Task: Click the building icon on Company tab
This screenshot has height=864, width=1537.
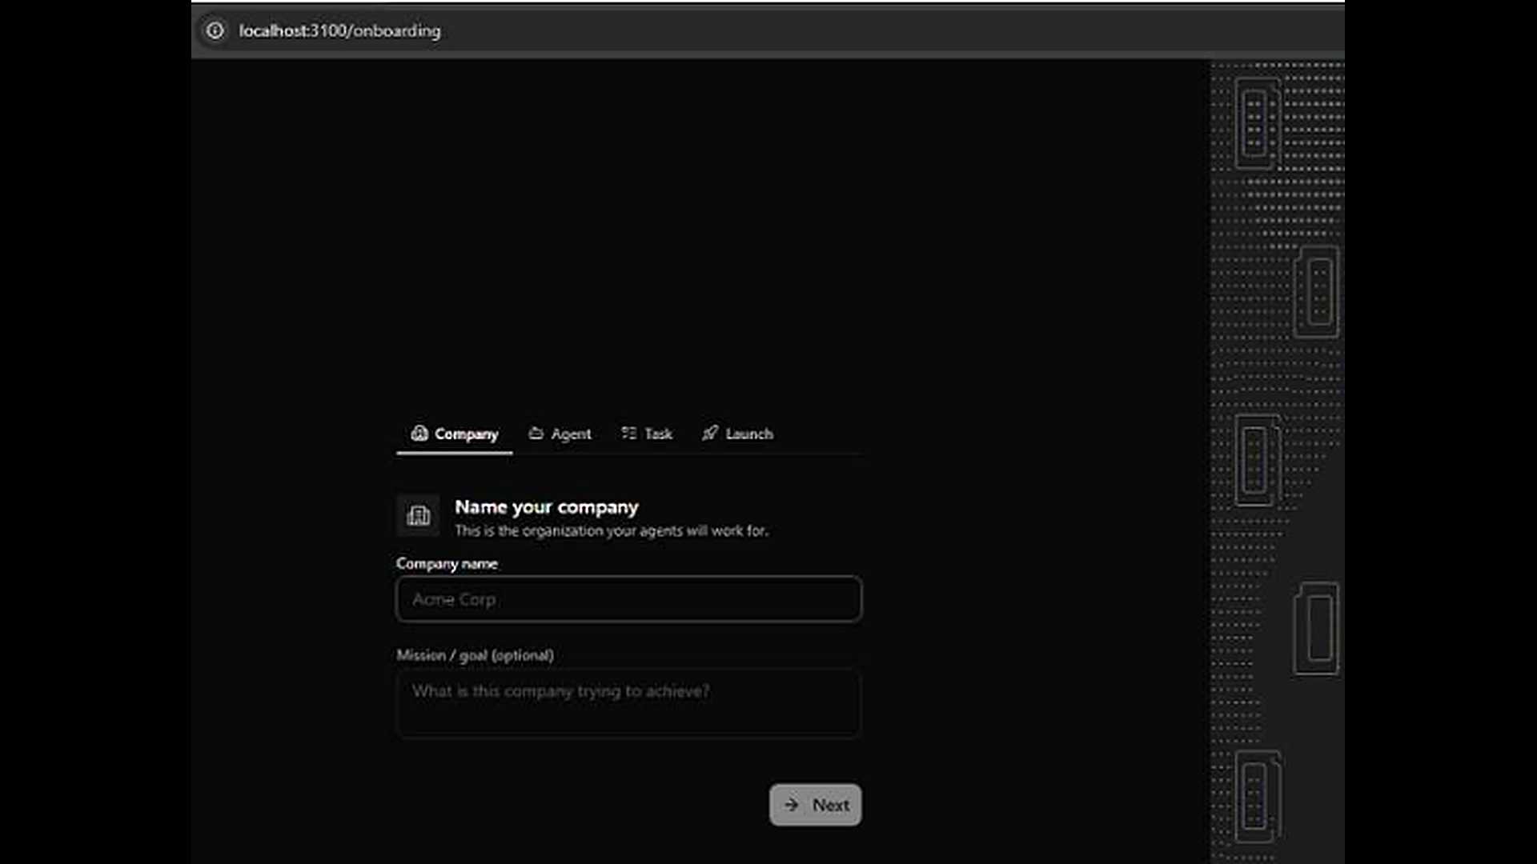Action: pos(419,433)
